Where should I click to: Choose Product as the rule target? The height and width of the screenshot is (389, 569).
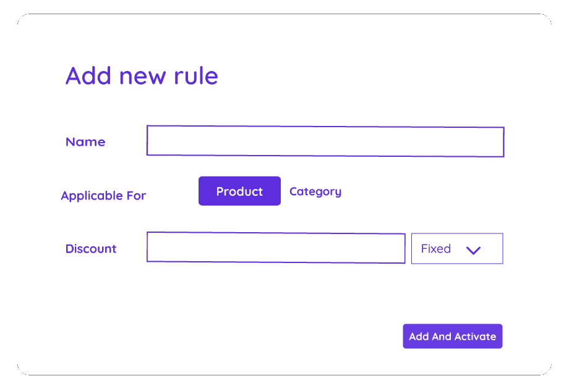(x=239, y=191)
